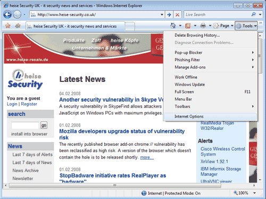Screen dimensions: 266x199
Task: Click the search go button
Action: [x=44, y=125]
